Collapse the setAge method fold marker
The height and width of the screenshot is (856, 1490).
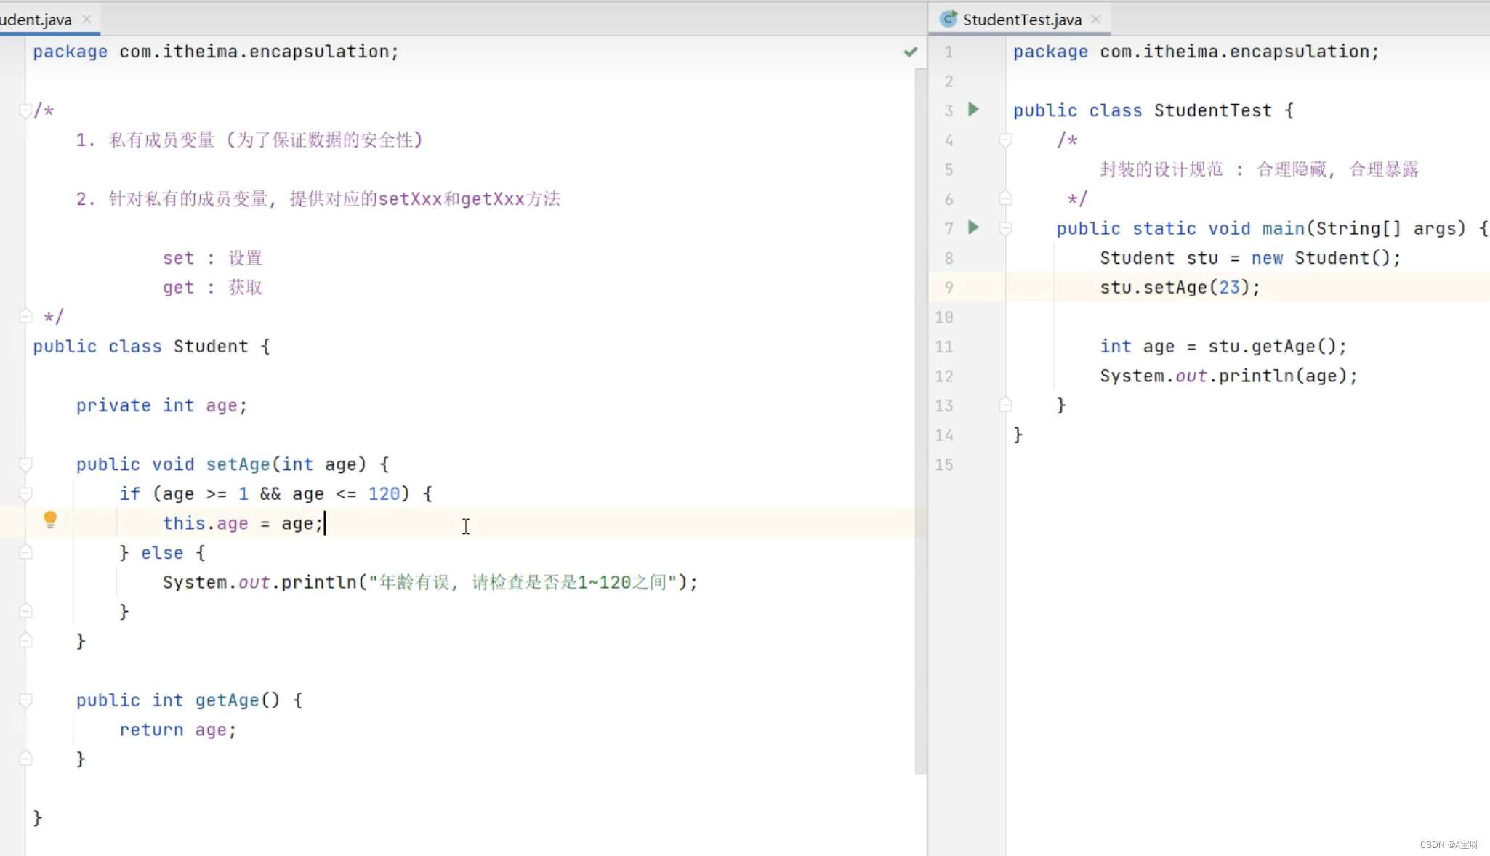[25, 464]
